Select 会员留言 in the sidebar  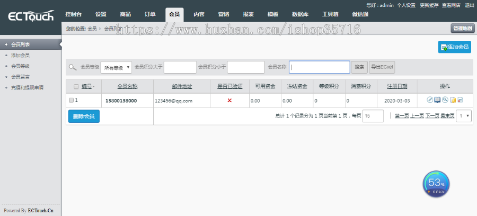click(x=20, y=77)
